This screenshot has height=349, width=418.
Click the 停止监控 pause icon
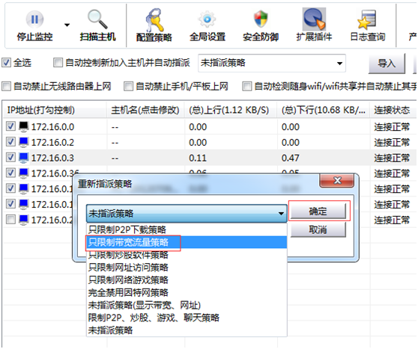coord(34,19)
